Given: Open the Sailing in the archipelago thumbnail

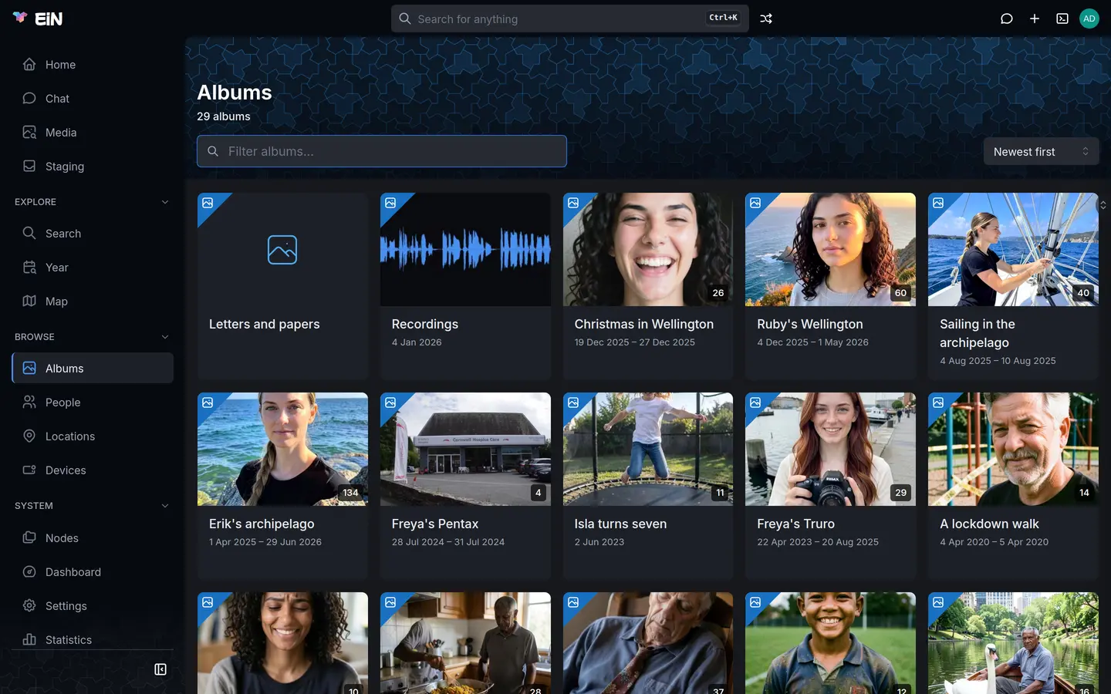Looking at the screenshot, I should pyautogui.click(x=1013, y=250).
